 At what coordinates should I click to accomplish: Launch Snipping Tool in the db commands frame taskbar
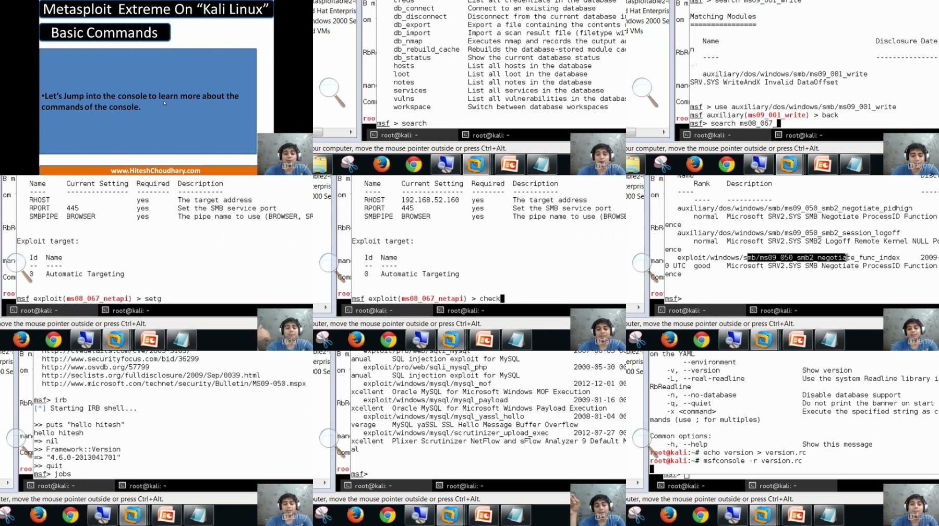tap(349, 164)
